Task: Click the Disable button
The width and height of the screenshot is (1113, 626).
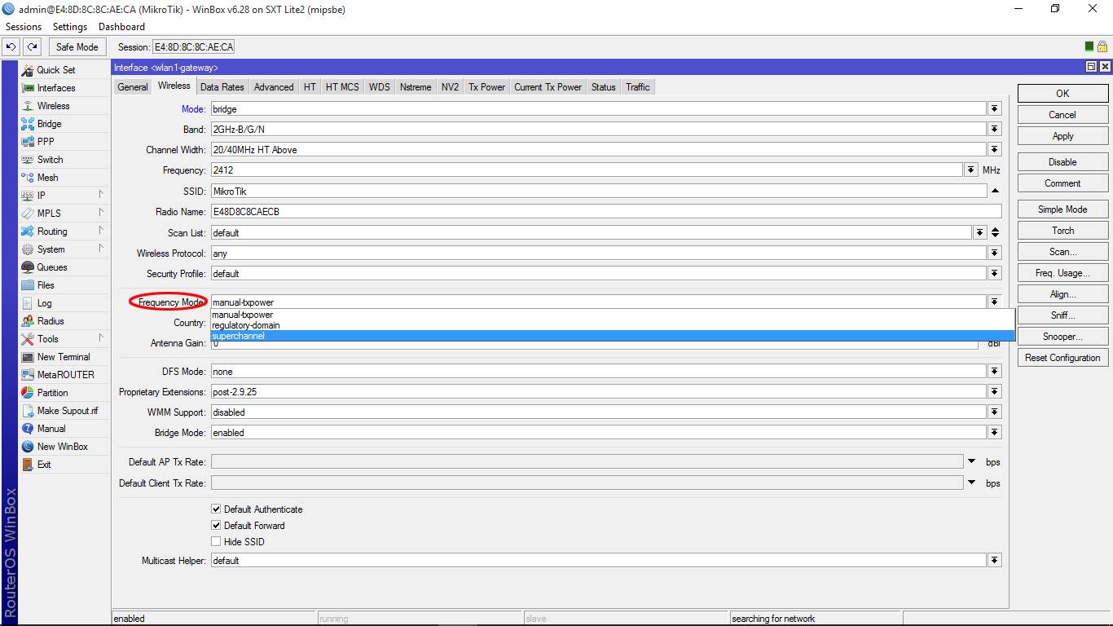Action: 1062,162
